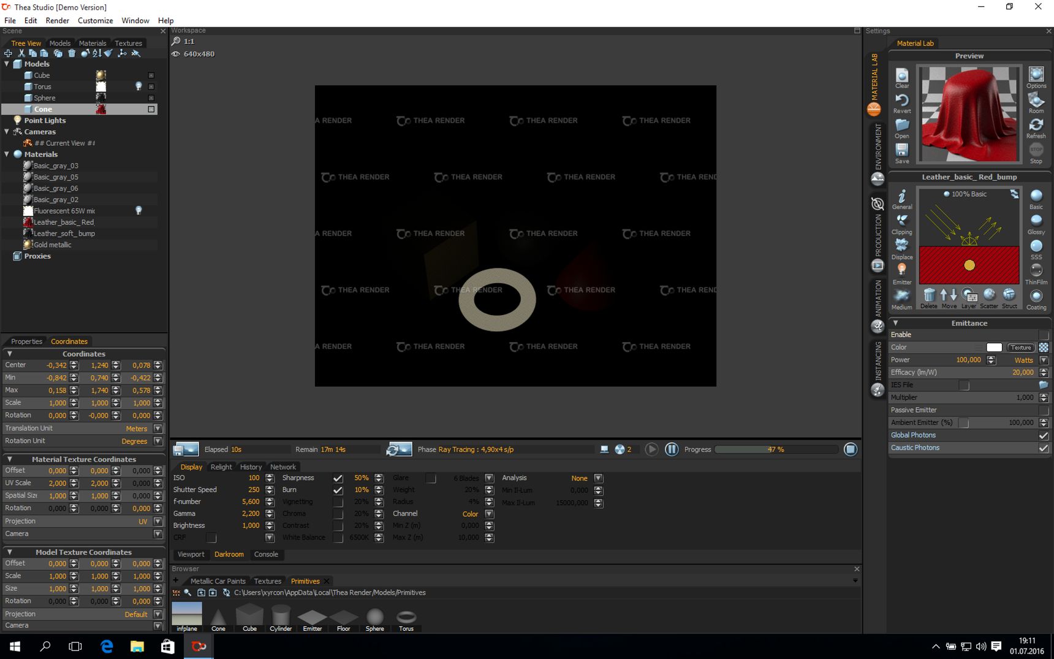Screen dimensions: 1054x659
Task: Open the Customize menu
Action: [x=95, y=20]
